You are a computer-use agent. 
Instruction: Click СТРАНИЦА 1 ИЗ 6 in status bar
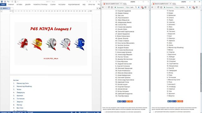pyautogui.click(x=6, y=112)
